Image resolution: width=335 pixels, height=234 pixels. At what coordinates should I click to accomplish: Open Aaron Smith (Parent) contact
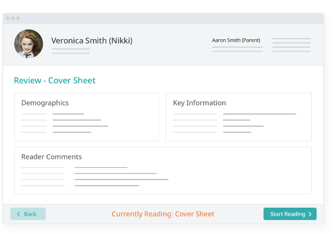pyautogui.click(x=236, y=40)
